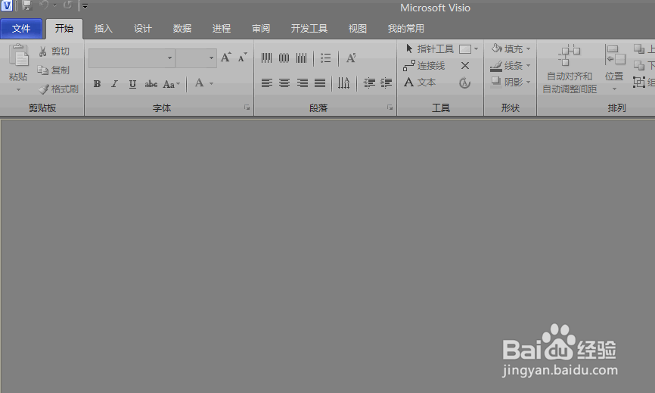Open the Shadow (阴影) dropdown arrow
The width and height of the screenshot is (655, 393).
[529, 82]
